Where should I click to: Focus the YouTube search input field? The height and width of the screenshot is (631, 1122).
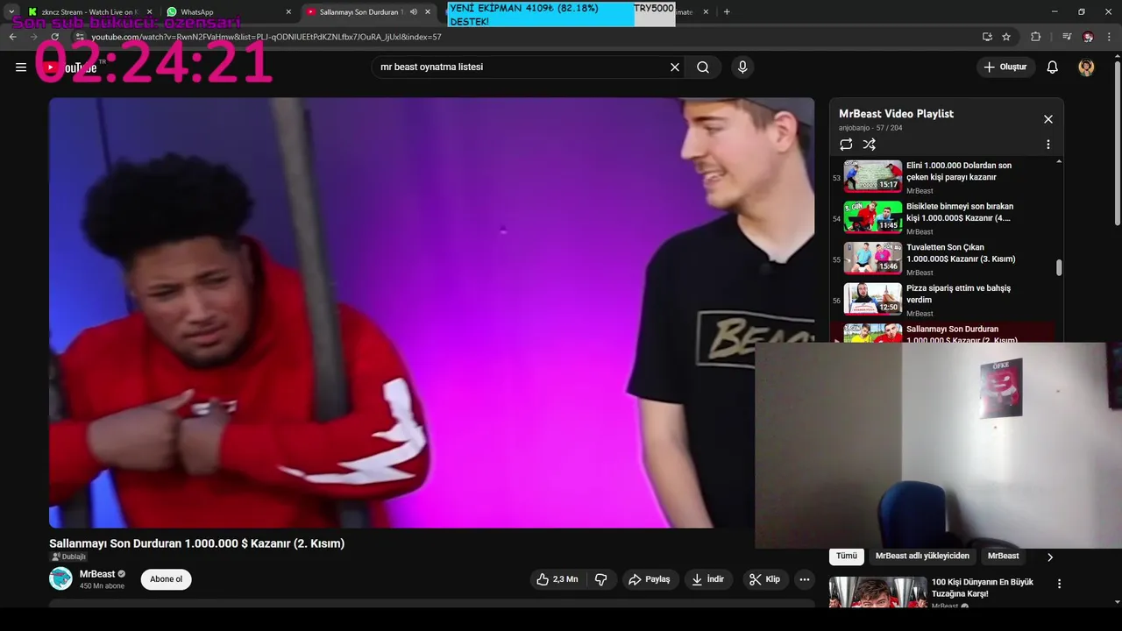(x=522, y=67)
